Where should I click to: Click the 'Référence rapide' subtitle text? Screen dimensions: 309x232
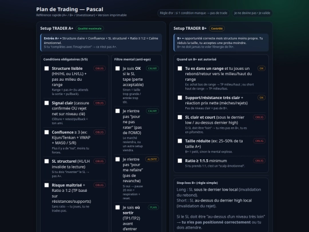click(81, 15)
